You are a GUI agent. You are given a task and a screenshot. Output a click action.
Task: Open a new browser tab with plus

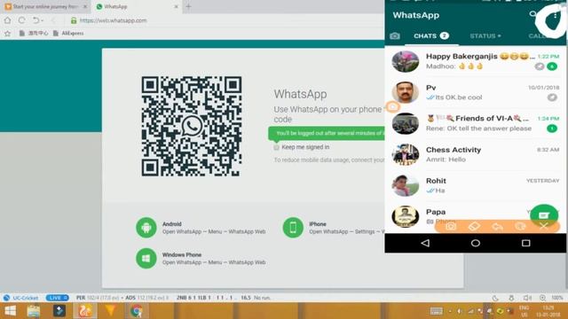(x=188, y=6)
